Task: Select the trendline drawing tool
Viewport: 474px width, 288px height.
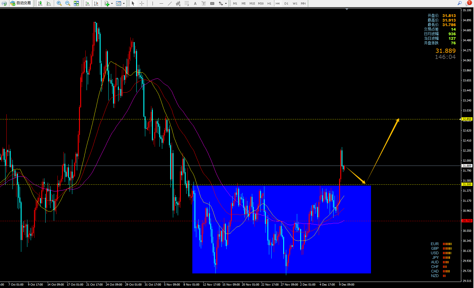Action: tap(170, 3)
